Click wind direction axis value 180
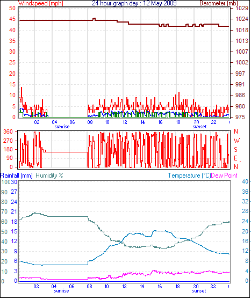Image resolution: width=251 pixels, height=300 pixels. [8, 149]
